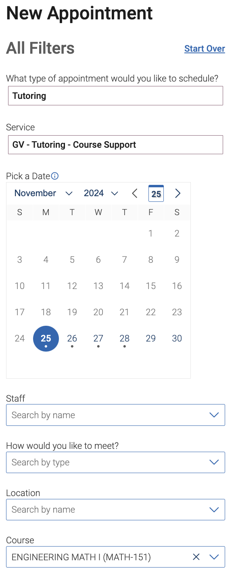Select November 26 on the calendar
Viewport: 234px width, 574px height.
point(72,339)
